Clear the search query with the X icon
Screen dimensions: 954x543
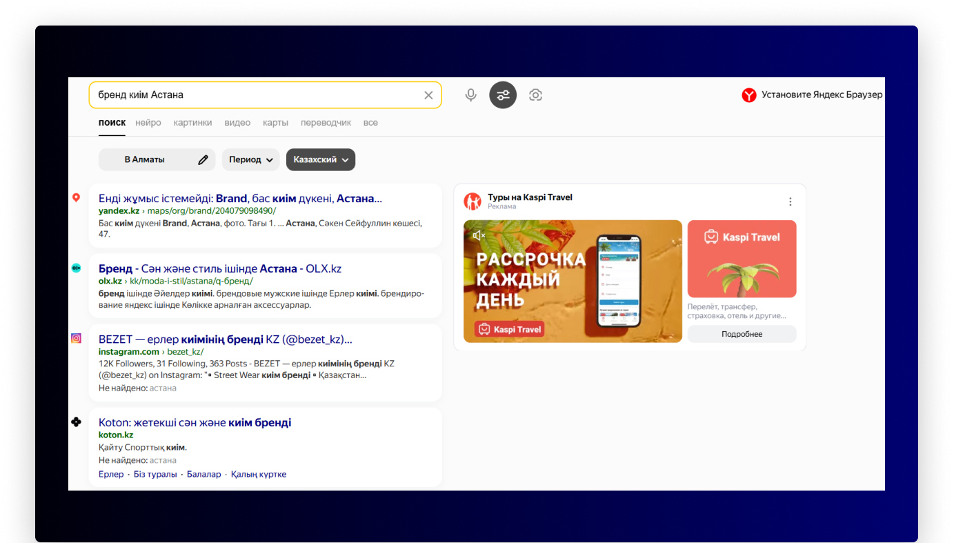coord(428,95)
